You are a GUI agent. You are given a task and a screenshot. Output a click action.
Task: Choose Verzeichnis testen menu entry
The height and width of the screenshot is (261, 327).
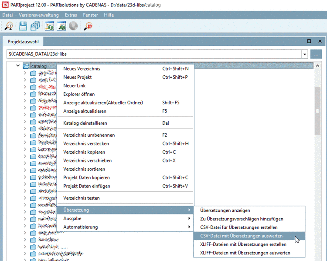click(x=125, y=198)
